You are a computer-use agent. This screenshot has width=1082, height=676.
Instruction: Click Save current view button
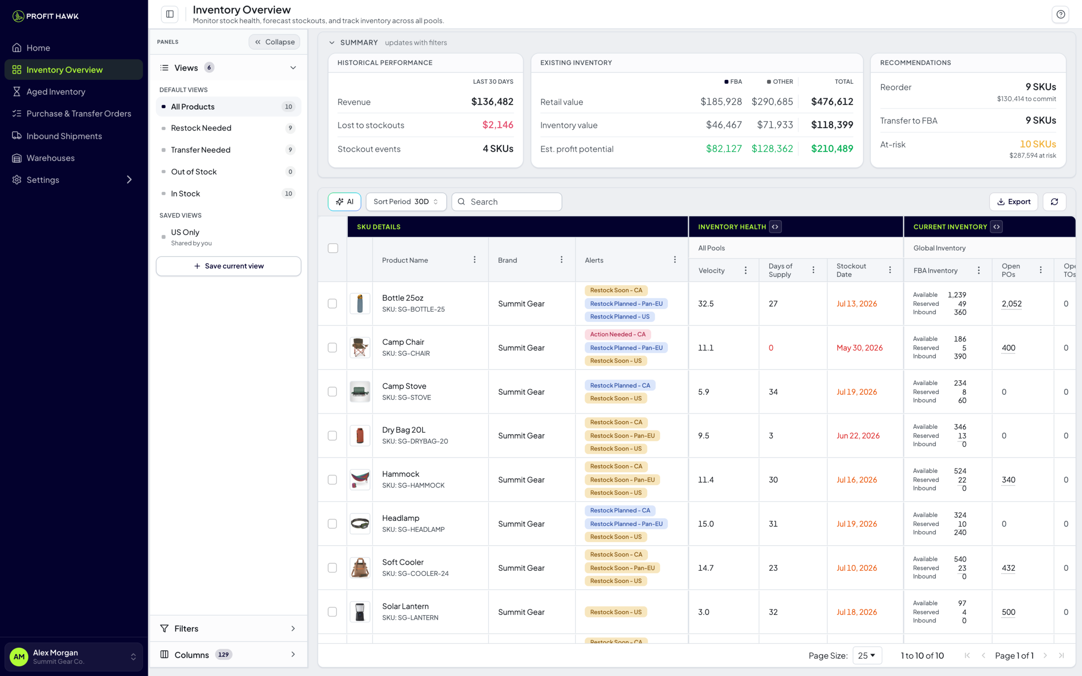pos(229,266)
